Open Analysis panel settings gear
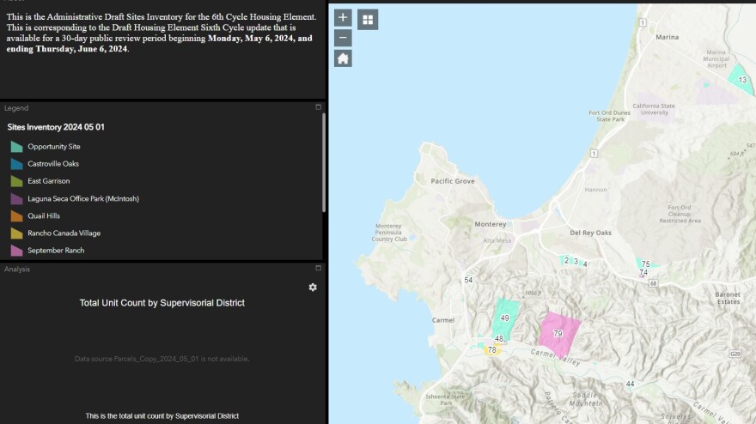The height and width of the screenshot is (424, 756). [x=313, y=288]
